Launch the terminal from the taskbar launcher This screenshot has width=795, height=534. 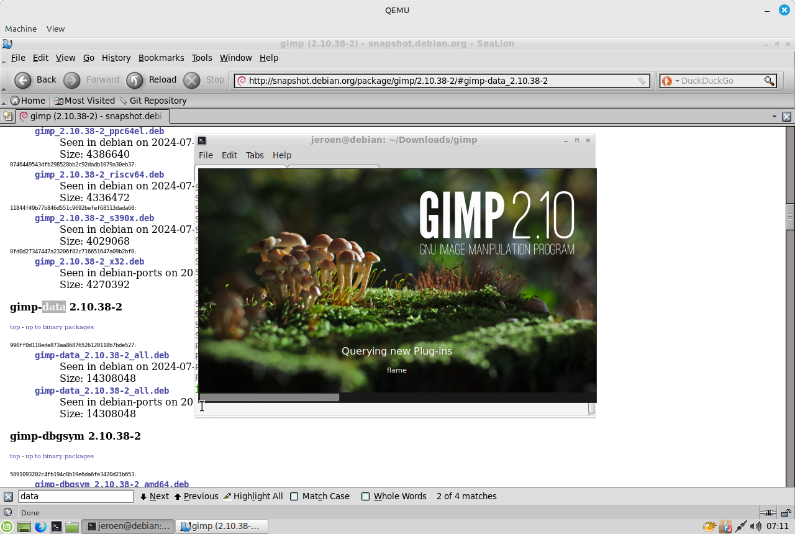pyautogui.click(x=57, y=527)
